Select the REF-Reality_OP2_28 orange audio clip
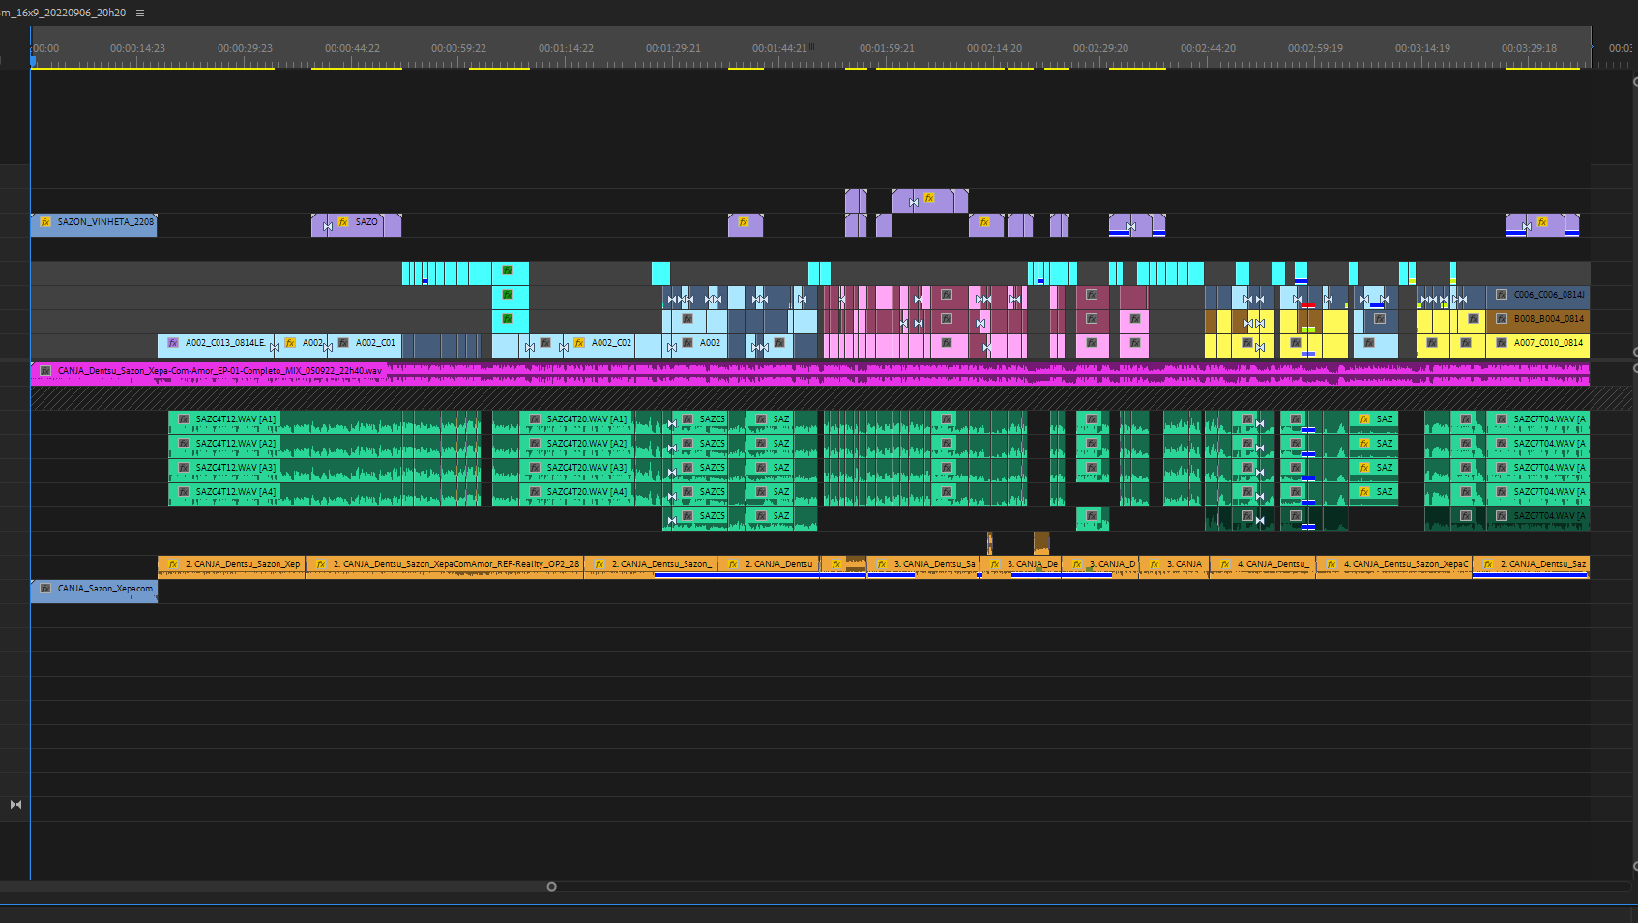Image resolution: width=1638 pixels, height=923 pixels. click(445, 567)
